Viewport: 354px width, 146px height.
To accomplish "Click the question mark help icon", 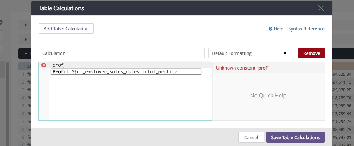I will click(270, 29).
